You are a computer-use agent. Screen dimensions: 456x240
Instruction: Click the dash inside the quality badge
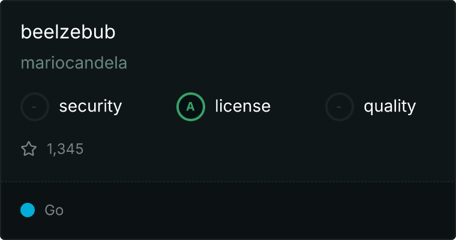[x=338, y=107]
